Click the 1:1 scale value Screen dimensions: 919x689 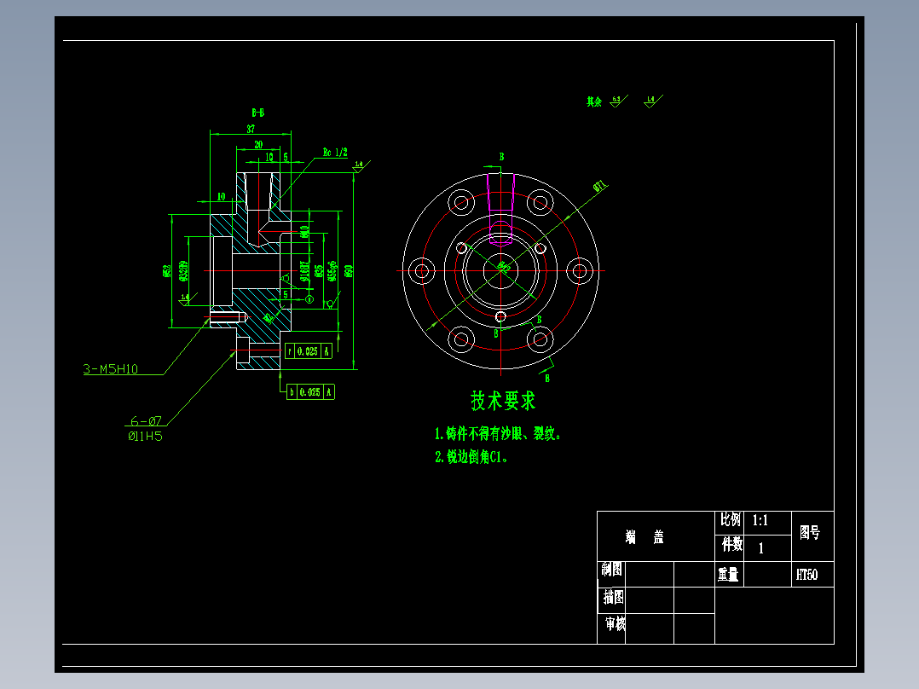pos(760,520)
